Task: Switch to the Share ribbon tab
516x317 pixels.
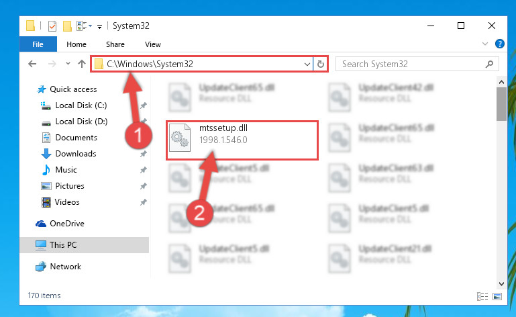Action: [115, 44]
